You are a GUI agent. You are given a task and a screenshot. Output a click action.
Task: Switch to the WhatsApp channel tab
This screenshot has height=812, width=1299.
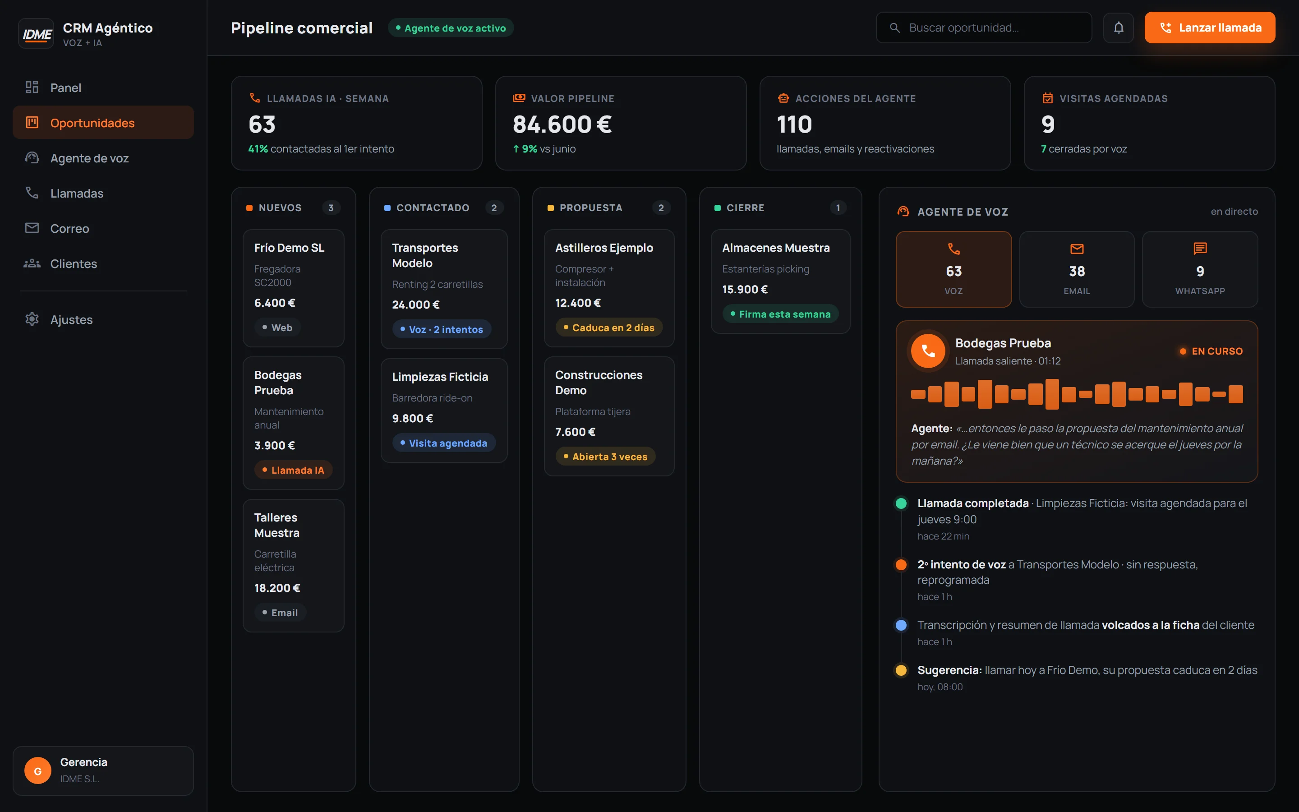coord(1200,269)
